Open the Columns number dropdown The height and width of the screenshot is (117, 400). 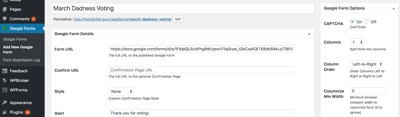tap(357, 42)
